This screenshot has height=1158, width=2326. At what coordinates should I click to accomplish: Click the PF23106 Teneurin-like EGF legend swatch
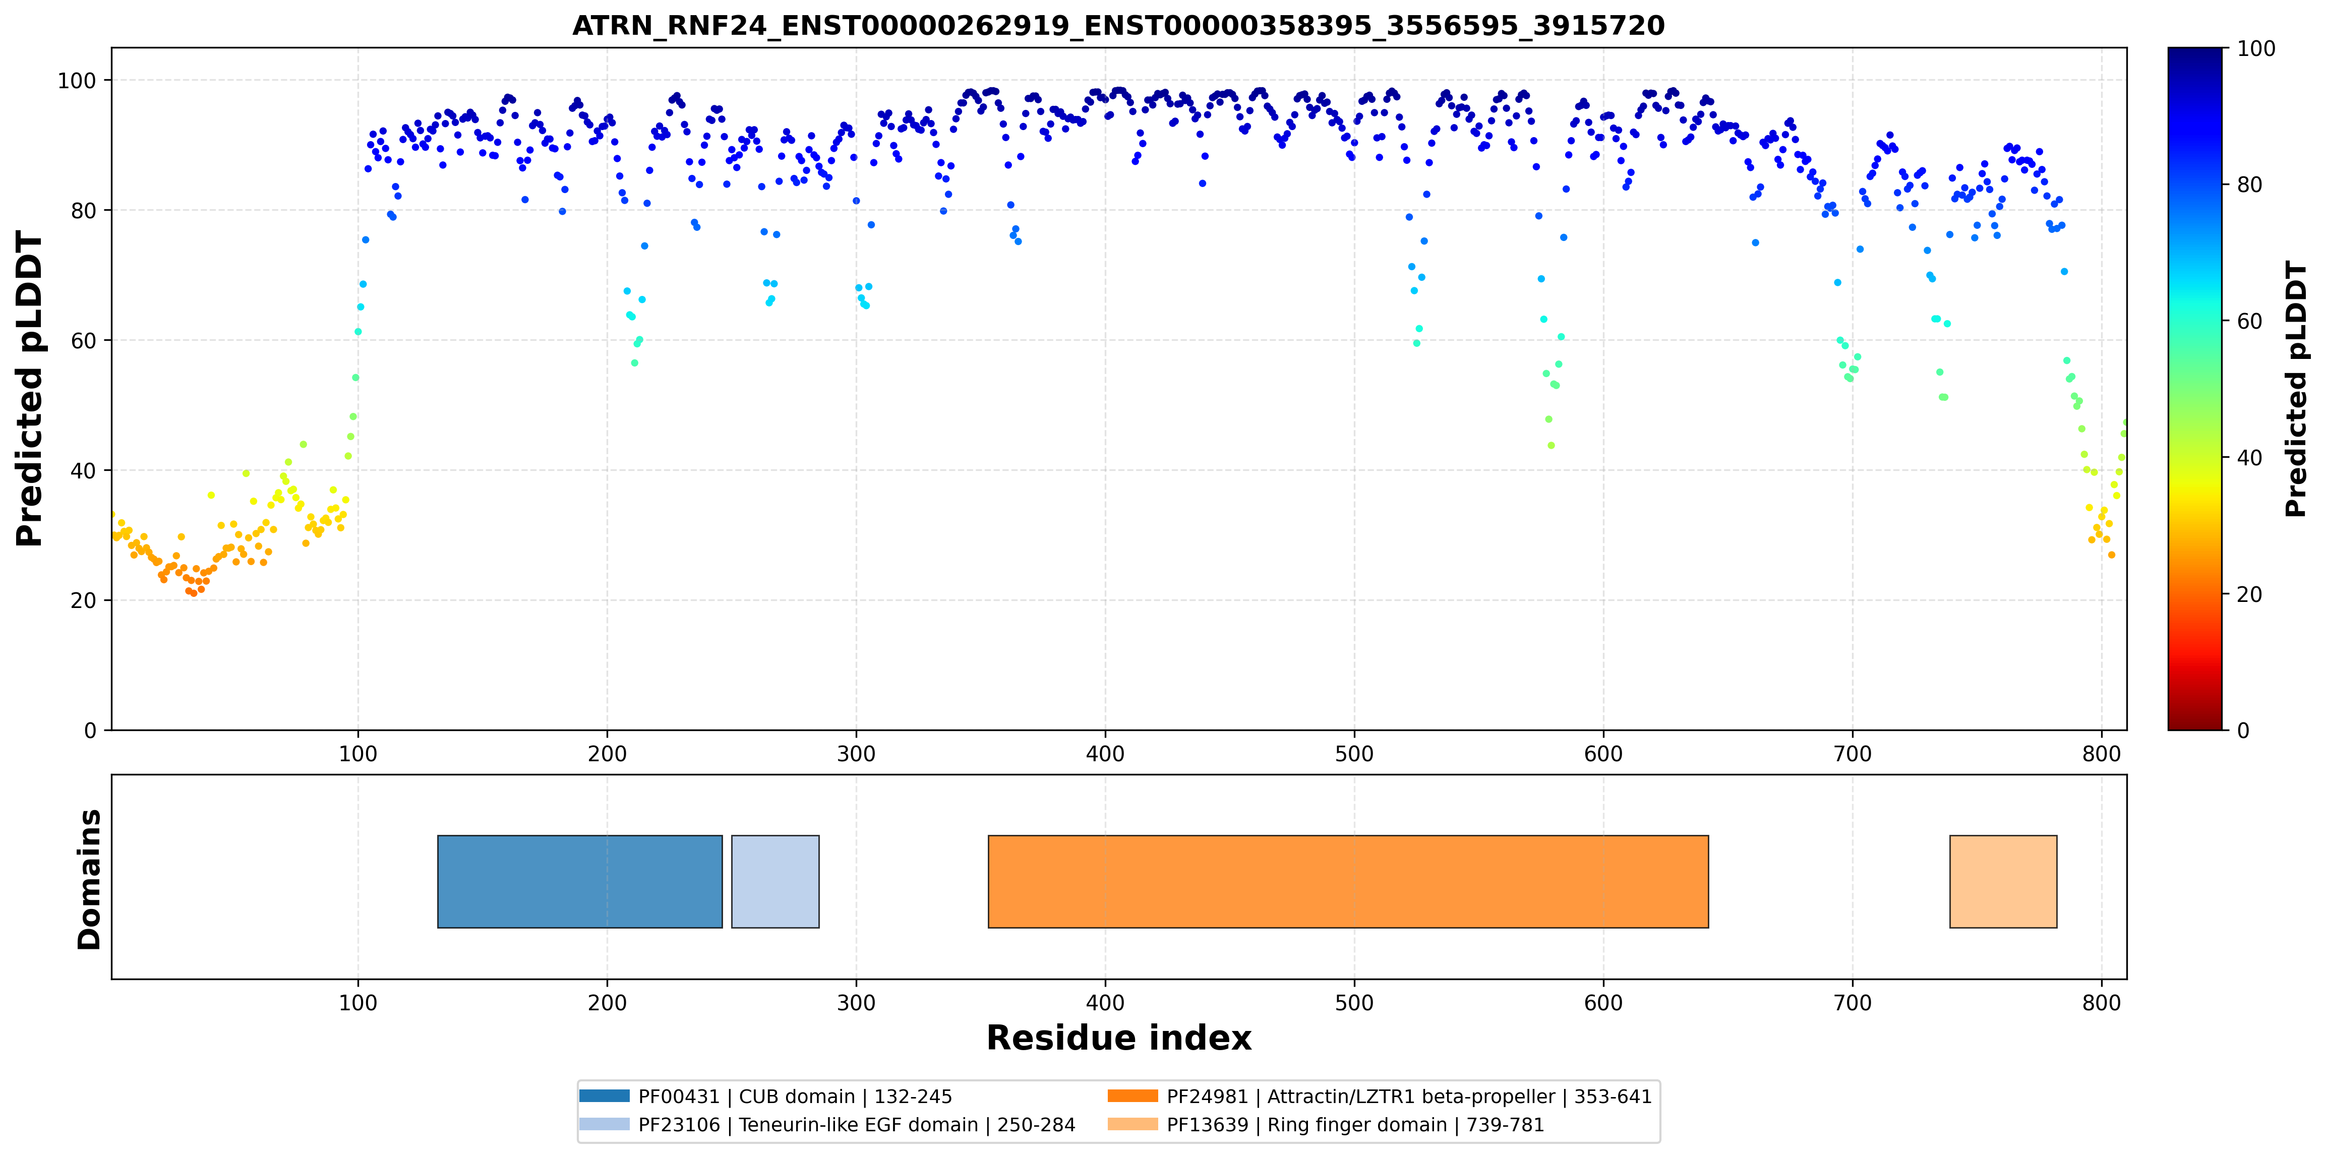click(604, 1125)
